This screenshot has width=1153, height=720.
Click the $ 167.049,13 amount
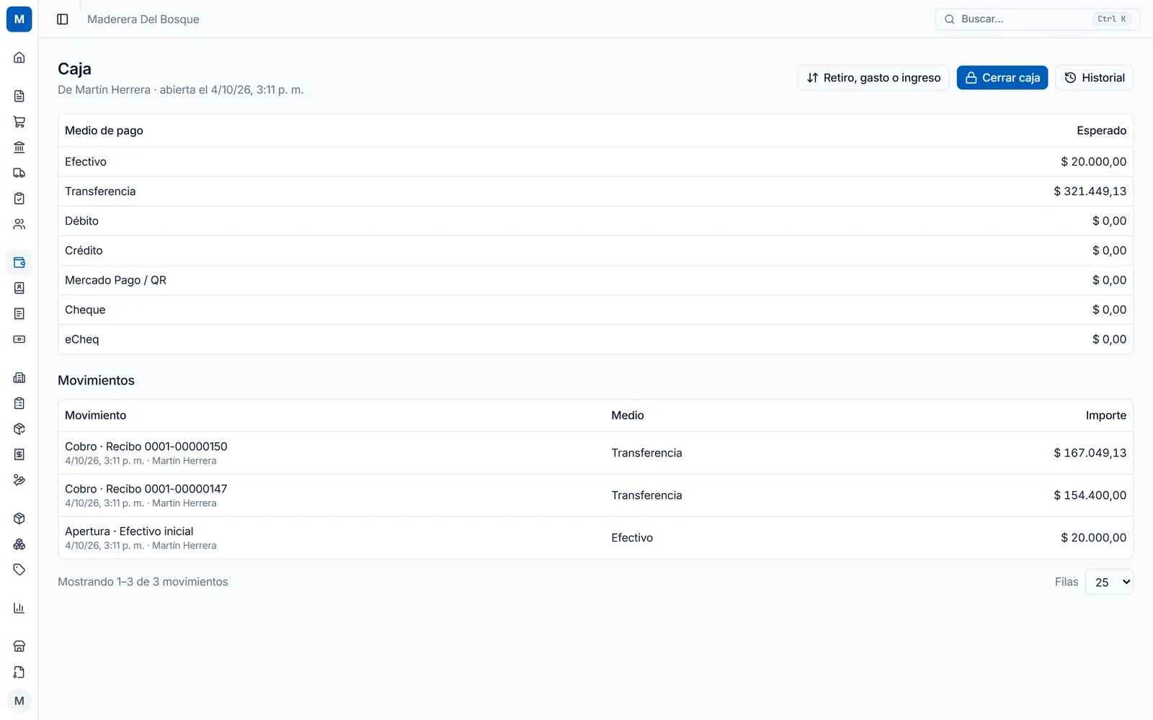(1090, 453)
